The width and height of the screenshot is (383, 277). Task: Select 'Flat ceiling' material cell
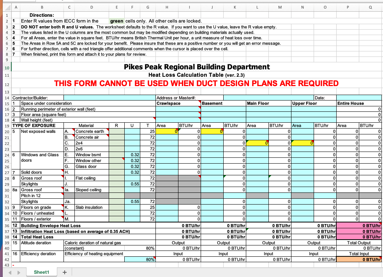point(92,178)
